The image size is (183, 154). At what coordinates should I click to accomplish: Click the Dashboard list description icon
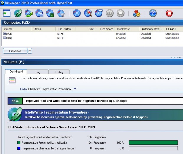coord(12,80)
